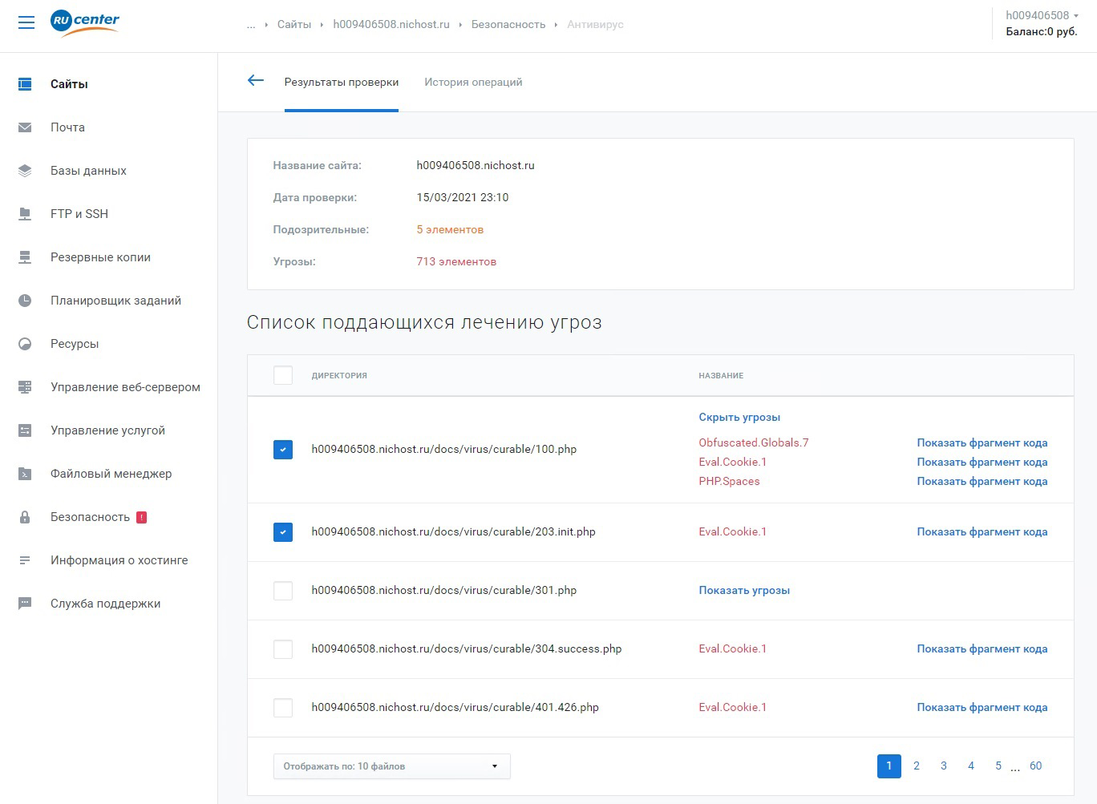The width and height of the screenshot is (1097, 804).
Task: Expand the h009406508 account menu
Action: [x=1042, y=15]
